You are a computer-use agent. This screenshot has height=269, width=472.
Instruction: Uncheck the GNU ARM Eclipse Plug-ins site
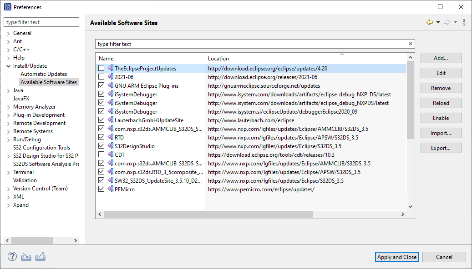click(x=101, y=85)
